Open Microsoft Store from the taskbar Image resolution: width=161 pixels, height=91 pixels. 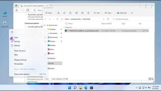pos(92,88)
